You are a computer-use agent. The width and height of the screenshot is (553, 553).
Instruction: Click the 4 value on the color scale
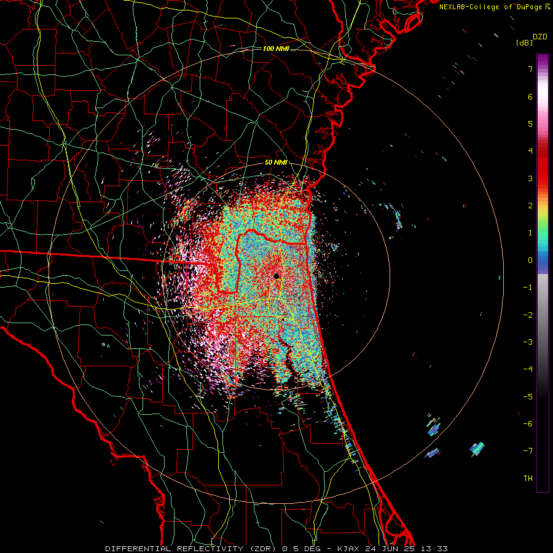[530, 151]
